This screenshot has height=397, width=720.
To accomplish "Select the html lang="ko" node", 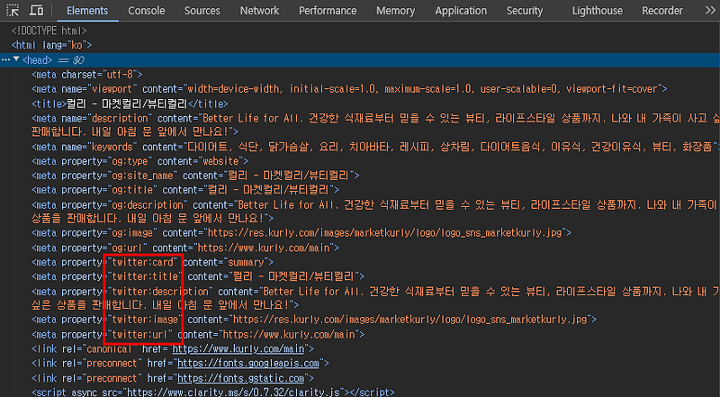I will pyautogui.click(x=52, y=45).
